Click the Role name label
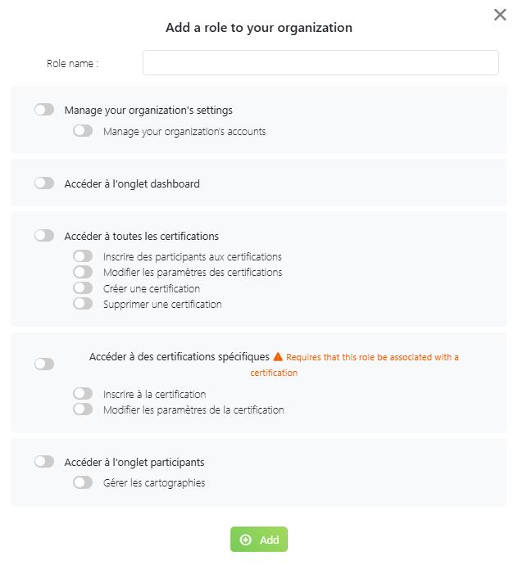518x570 pixels. [x=73, y=63]
